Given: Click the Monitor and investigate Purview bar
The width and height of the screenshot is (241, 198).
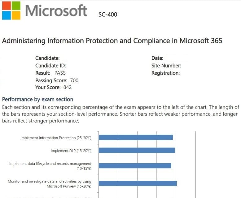Looking at the screenshot, I should (x=138, y=184).
